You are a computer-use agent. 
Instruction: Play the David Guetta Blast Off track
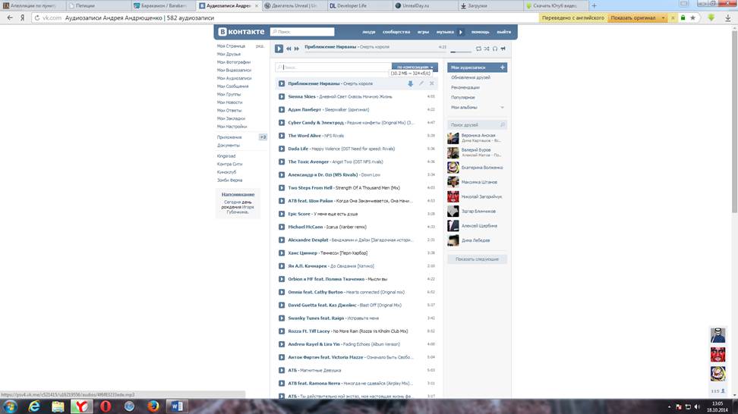[282, 305]
